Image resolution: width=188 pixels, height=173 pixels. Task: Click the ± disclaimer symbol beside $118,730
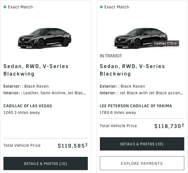point(183,125)
